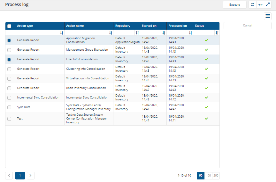Click the Action name filter input field

pos(86,33)
